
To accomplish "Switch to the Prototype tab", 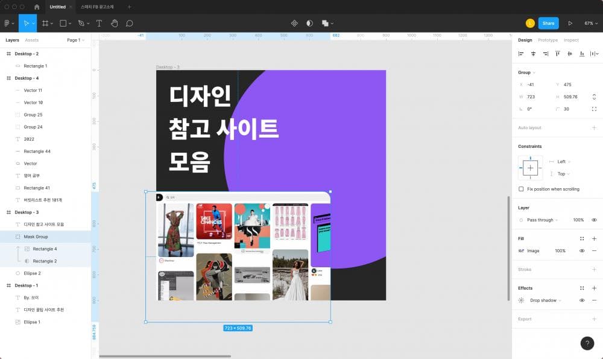I will click(548, 40).
